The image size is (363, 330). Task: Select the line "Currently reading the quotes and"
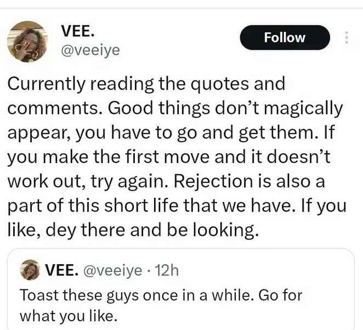pos(146,84)
